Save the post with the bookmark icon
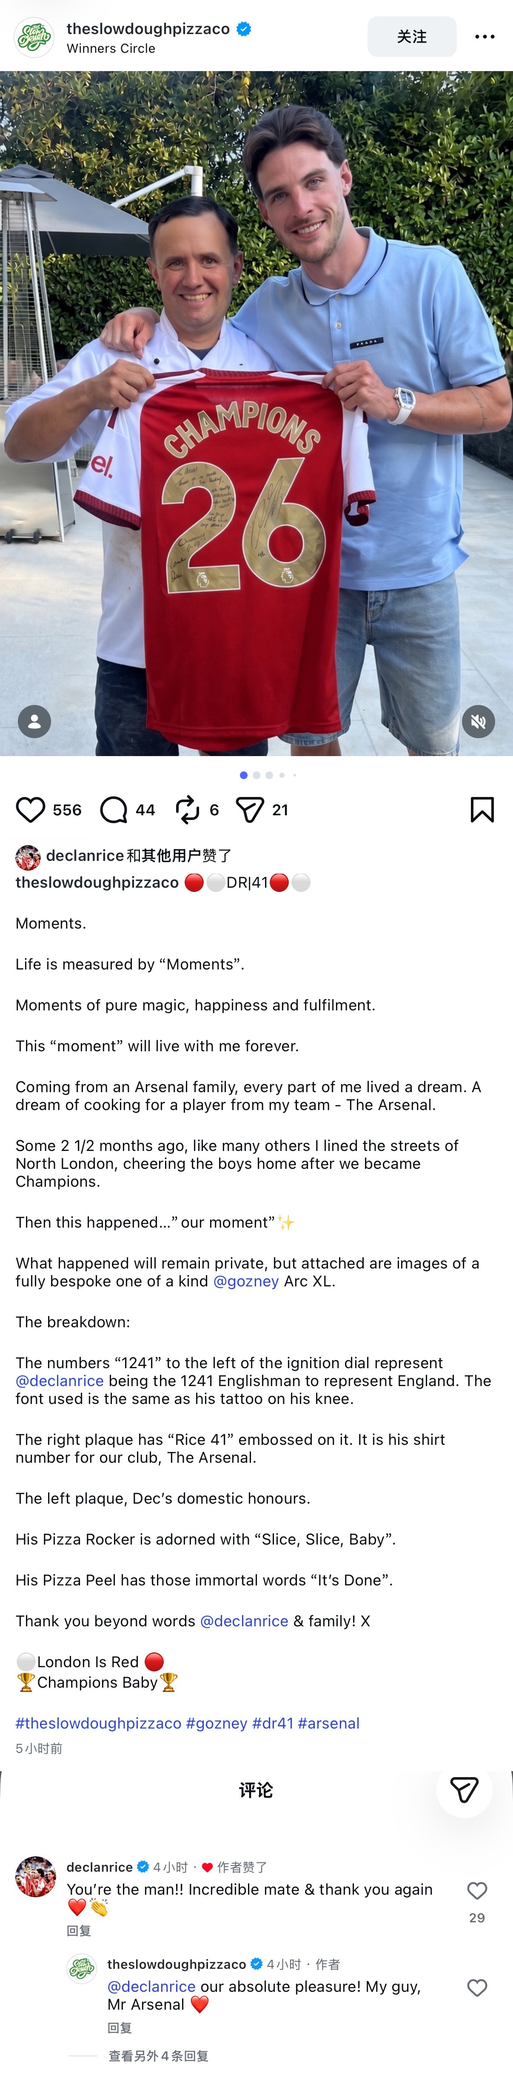Screen dimensions: 513x2077 [482, 809]
